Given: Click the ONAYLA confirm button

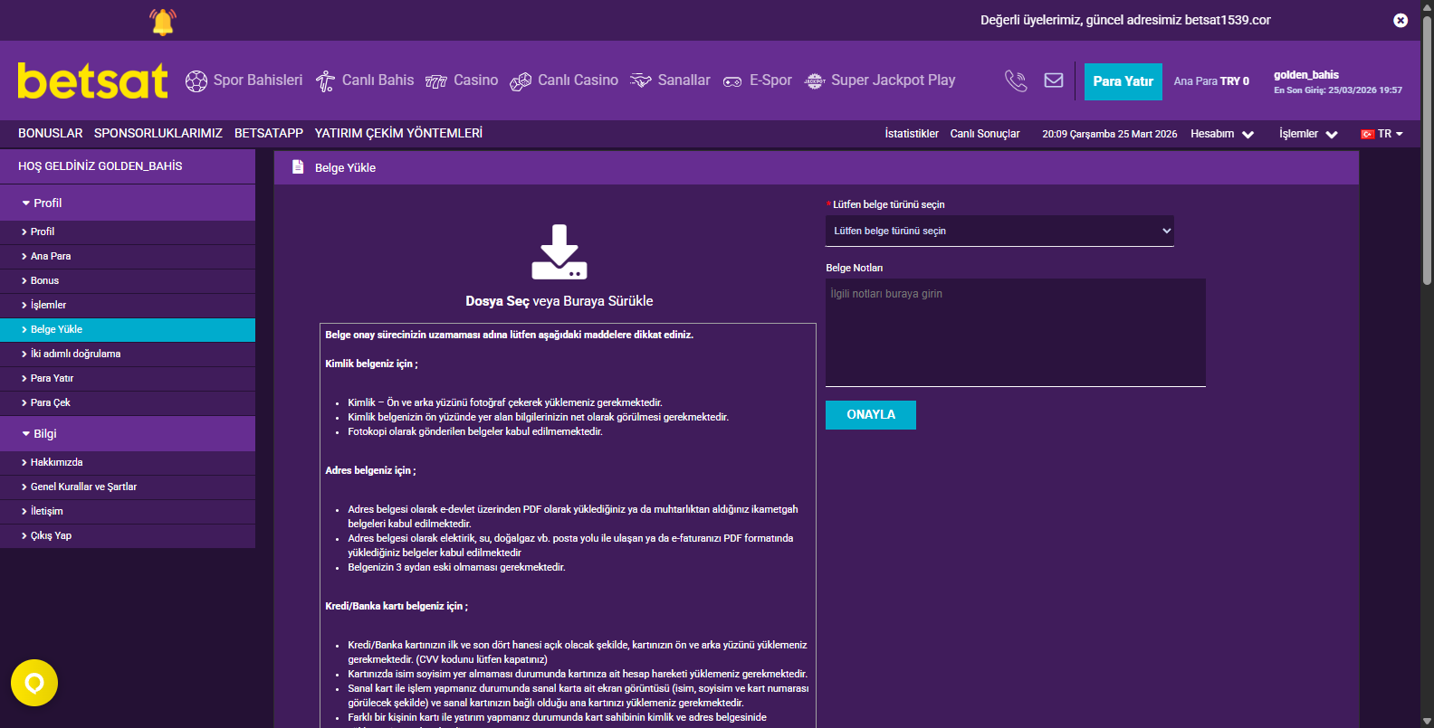Looking at the screenshot, I should click(x=871, y=415).
